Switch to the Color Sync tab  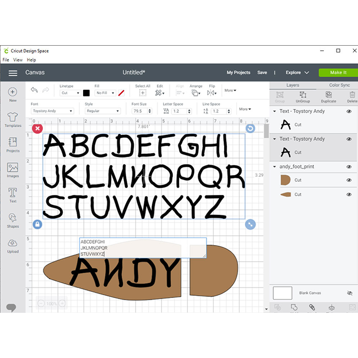point(339,85)
